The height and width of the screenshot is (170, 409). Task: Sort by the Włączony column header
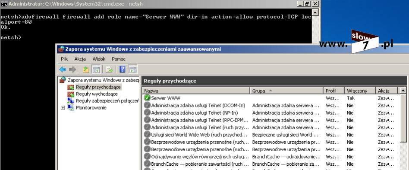point(360,91)
